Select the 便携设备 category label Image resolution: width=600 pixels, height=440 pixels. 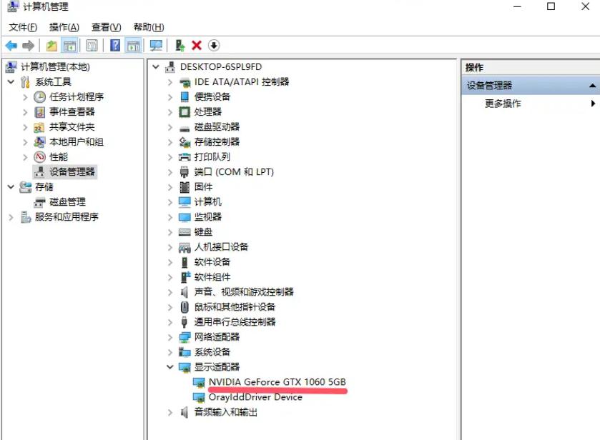tap(212, 97)
